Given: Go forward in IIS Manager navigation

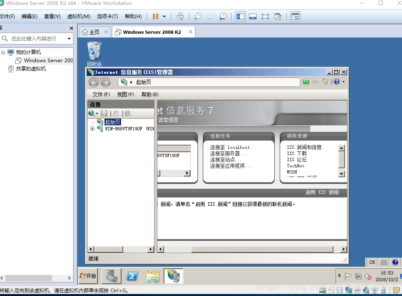Looking at the screenshot, I should [x=106, y=82].
